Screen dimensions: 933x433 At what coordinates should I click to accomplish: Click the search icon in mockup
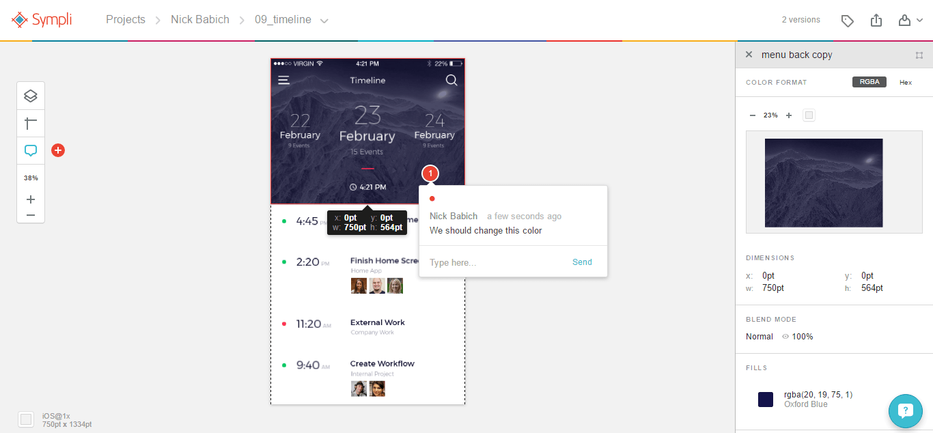[x=451, y=80]
